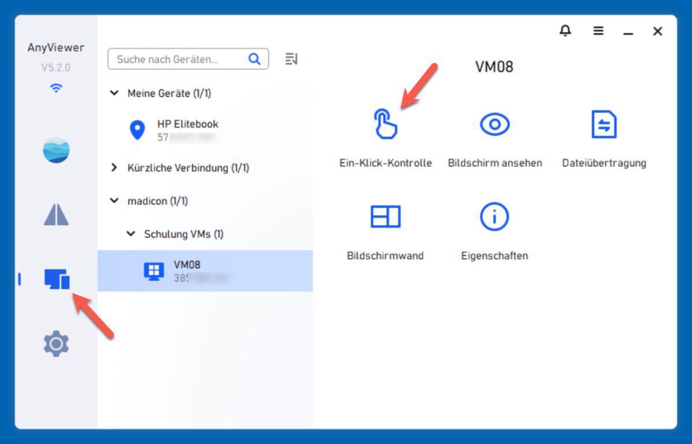
Task: Click the Bildschirmwand label
Action: (x=385, y=256)
